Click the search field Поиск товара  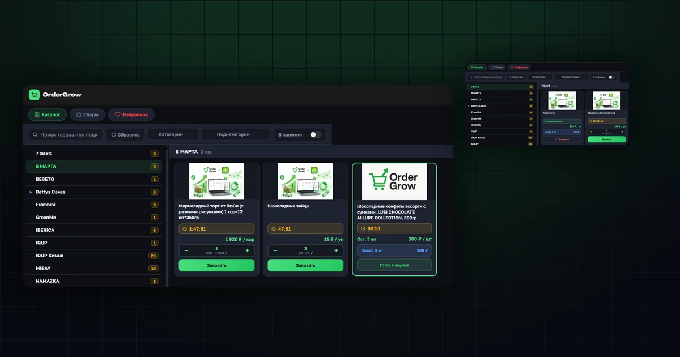coord(65,135)
